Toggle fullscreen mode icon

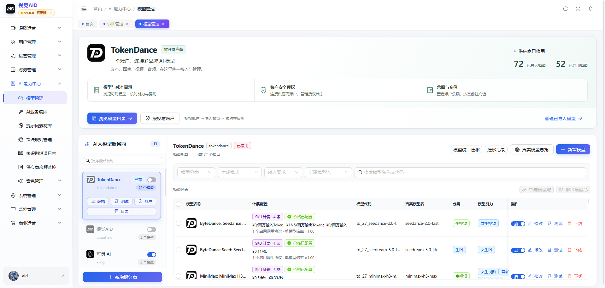tap(578, 9)
